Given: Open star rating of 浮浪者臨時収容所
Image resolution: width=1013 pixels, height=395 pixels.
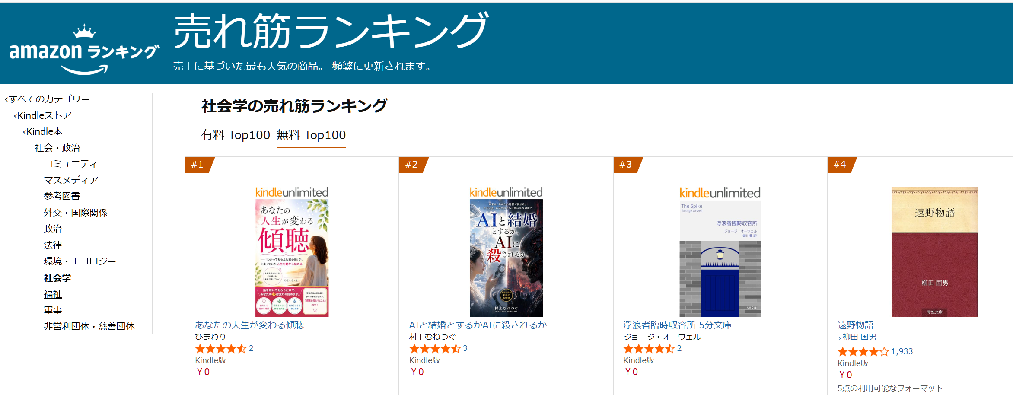Looking at the screenshot, I should pos(649,348).
